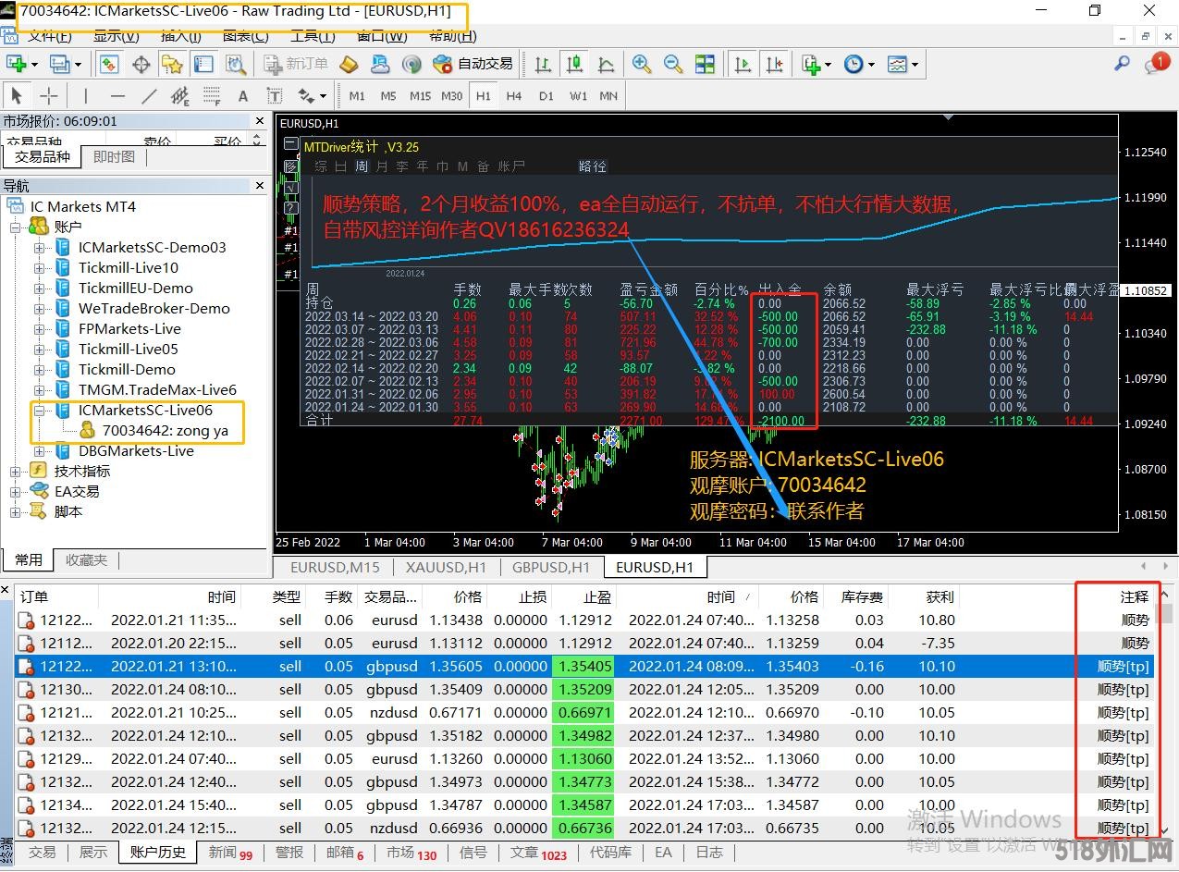The image size is (1179, 872).
Task: Collapse the 账户 accounts tree node
Action: pyautogui.click(x=17, y=227)
